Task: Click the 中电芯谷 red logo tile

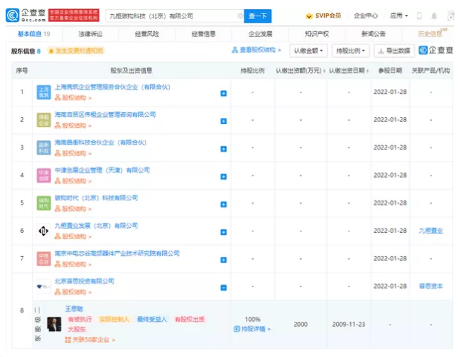Action: tap(44, 259)
